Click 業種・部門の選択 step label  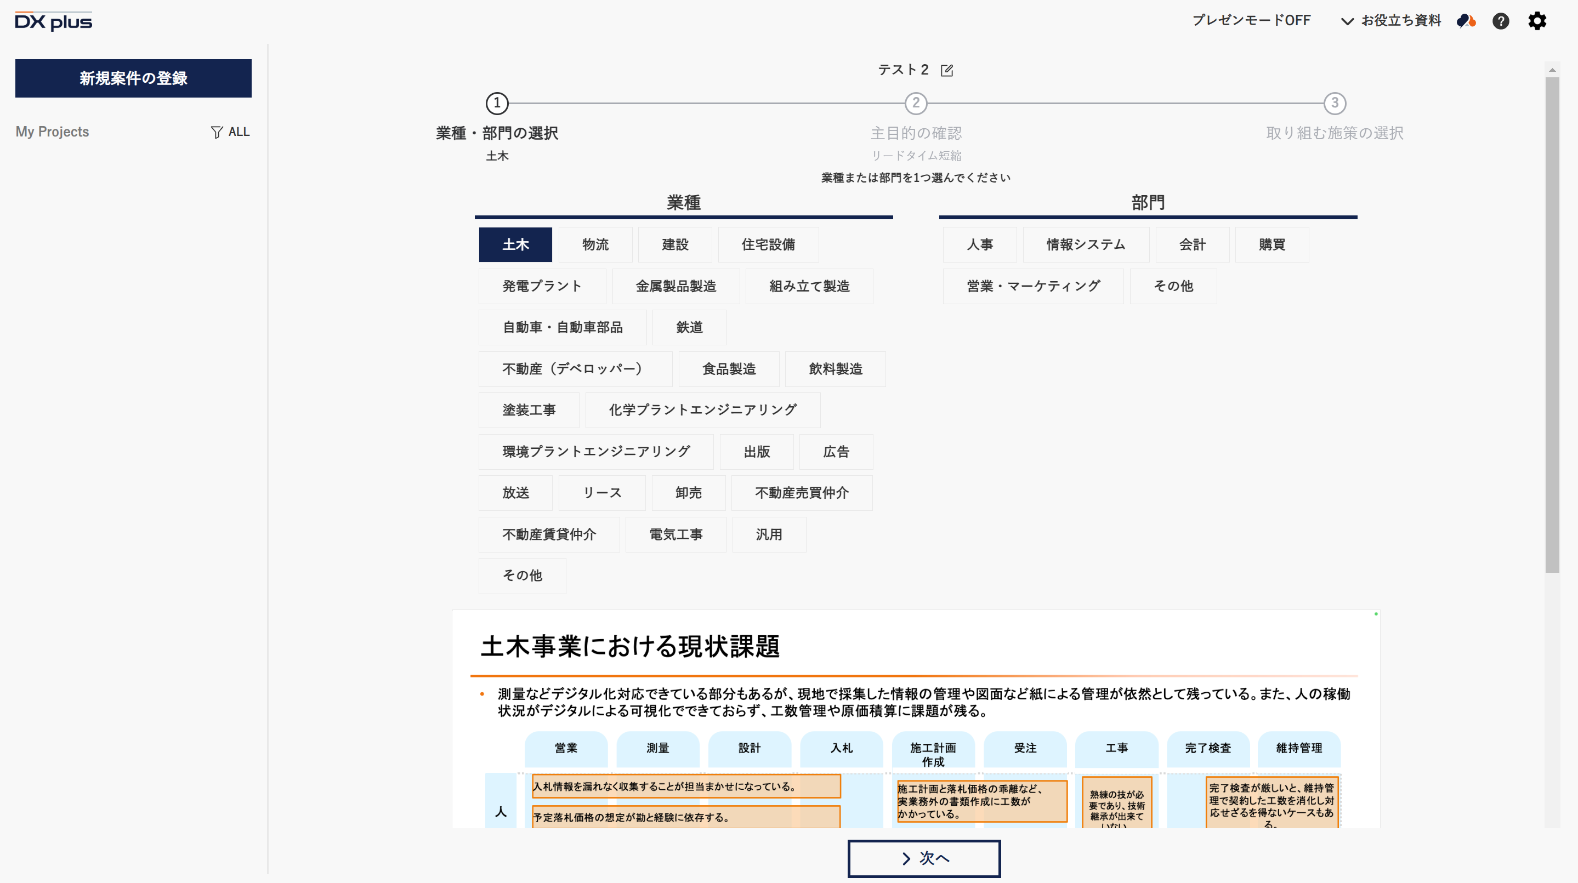(x=497, y=134)
